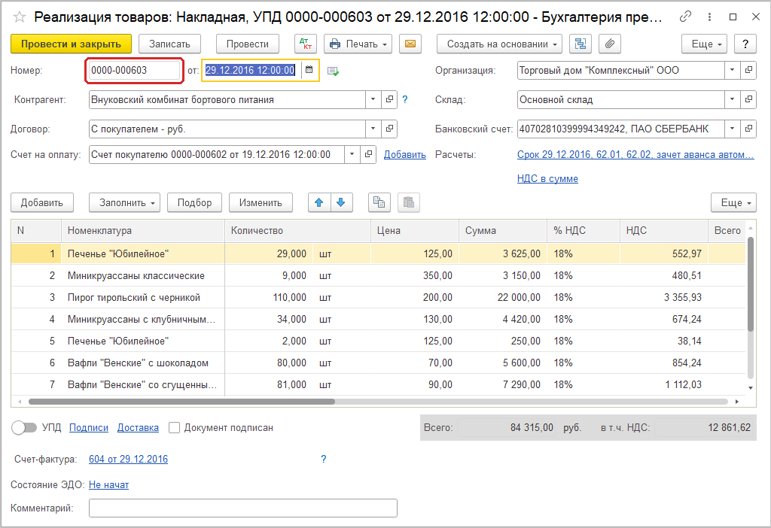Expand the Договор dropdown list
The width and height of the screenshot is (771, 528).
373,129
